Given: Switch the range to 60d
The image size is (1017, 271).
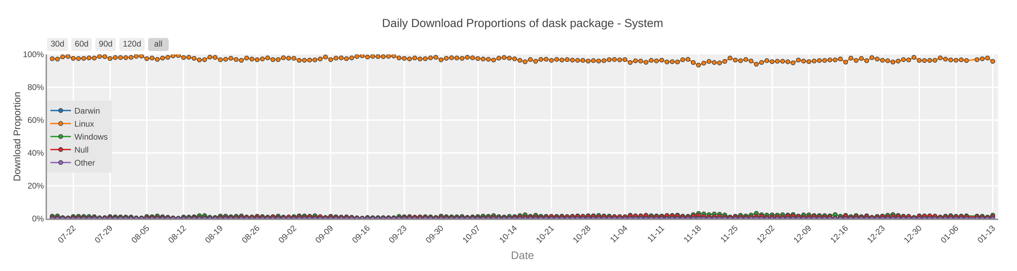Looking at the screenshot, I should [81, 44].
